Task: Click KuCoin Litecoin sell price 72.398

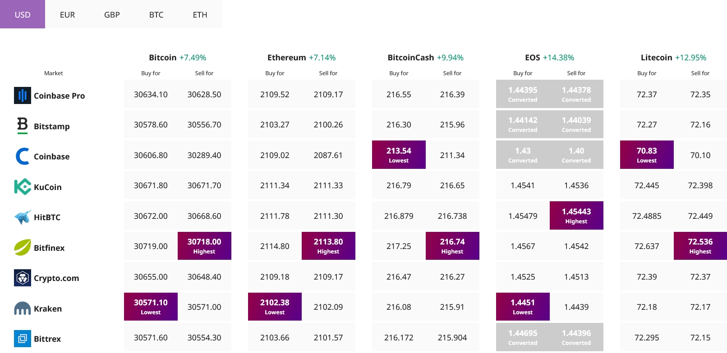Action: click(x=700, y=186)
